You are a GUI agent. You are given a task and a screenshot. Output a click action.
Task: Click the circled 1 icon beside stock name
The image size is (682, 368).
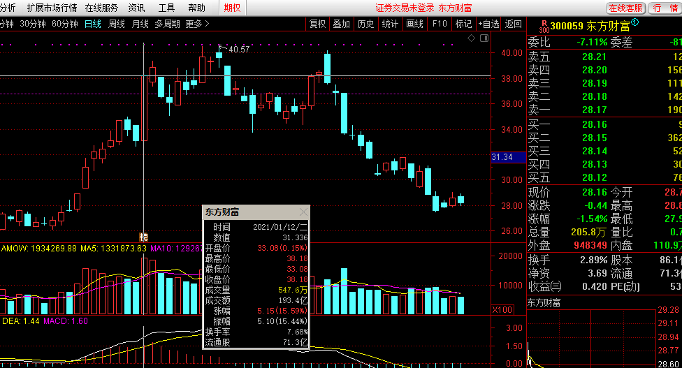tap(635, 22)
